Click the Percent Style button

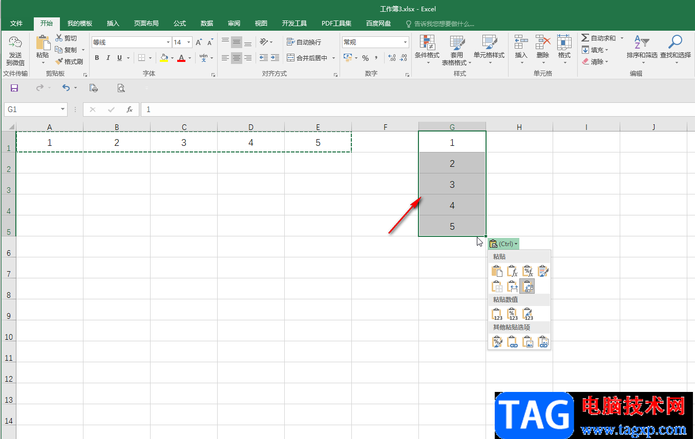pyautogui.click(x=365, y=58)
